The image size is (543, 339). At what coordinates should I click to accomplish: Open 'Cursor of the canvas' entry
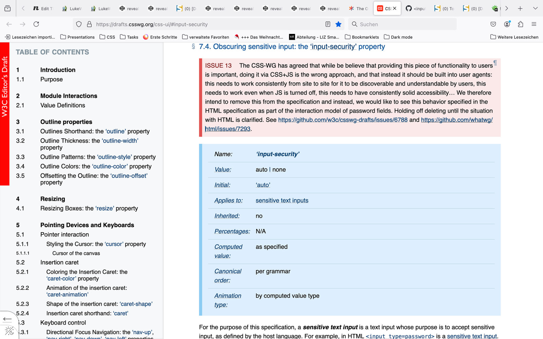pos(76,253)
